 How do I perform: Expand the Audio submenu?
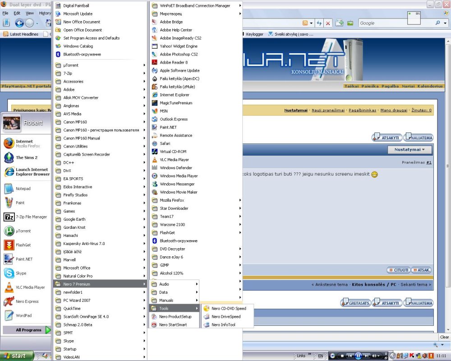(x=174, y=284)
